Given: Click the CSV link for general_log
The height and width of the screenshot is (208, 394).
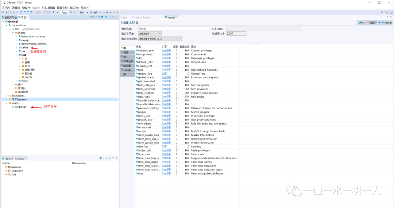Looking at the screenshot, I should tap(164, 74).
